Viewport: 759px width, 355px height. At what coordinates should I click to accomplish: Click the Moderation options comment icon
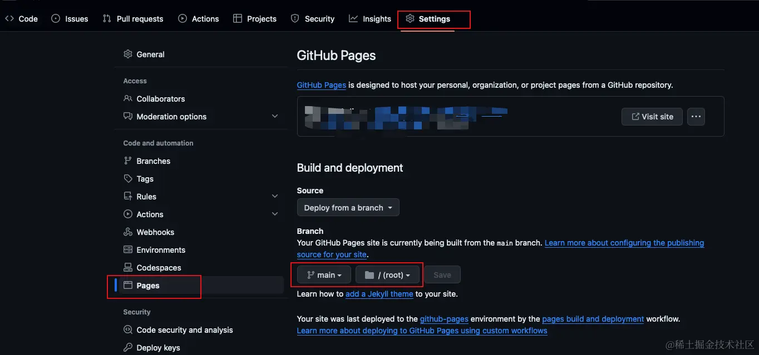128,116
